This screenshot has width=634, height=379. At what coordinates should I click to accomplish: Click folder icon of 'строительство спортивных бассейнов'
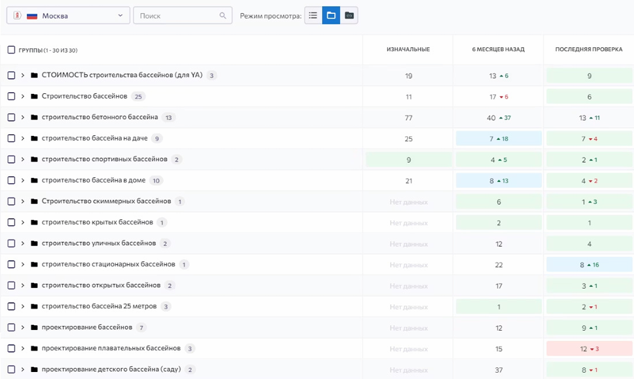[x=34, y=159]
